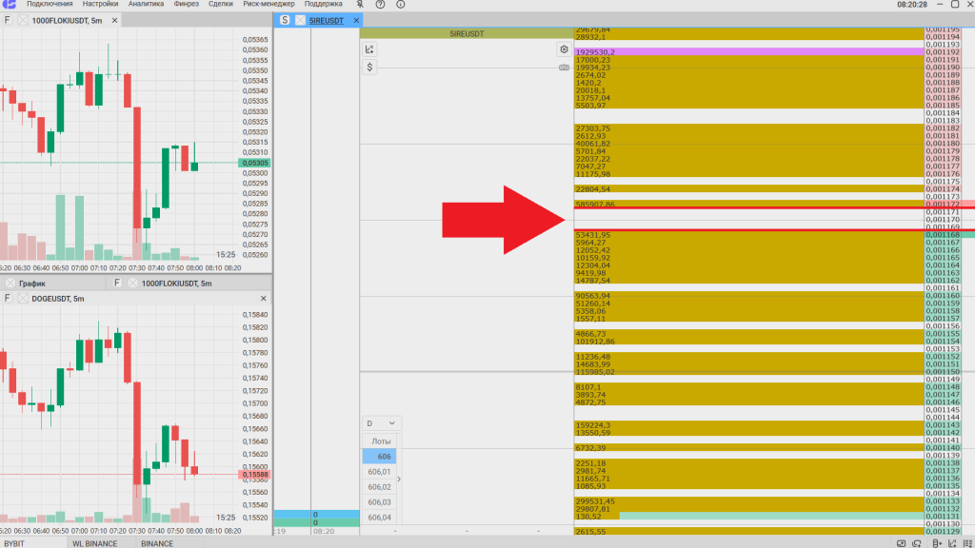Viewport: 975px width, 548px height.
Task: Open help via the question mark icon
Action: coord(380,5)
